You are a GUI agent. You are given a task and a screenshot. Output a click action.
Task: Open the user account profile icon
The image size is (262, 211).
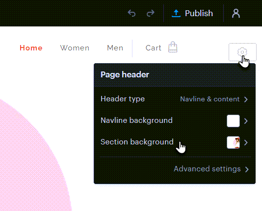(236, 13)
